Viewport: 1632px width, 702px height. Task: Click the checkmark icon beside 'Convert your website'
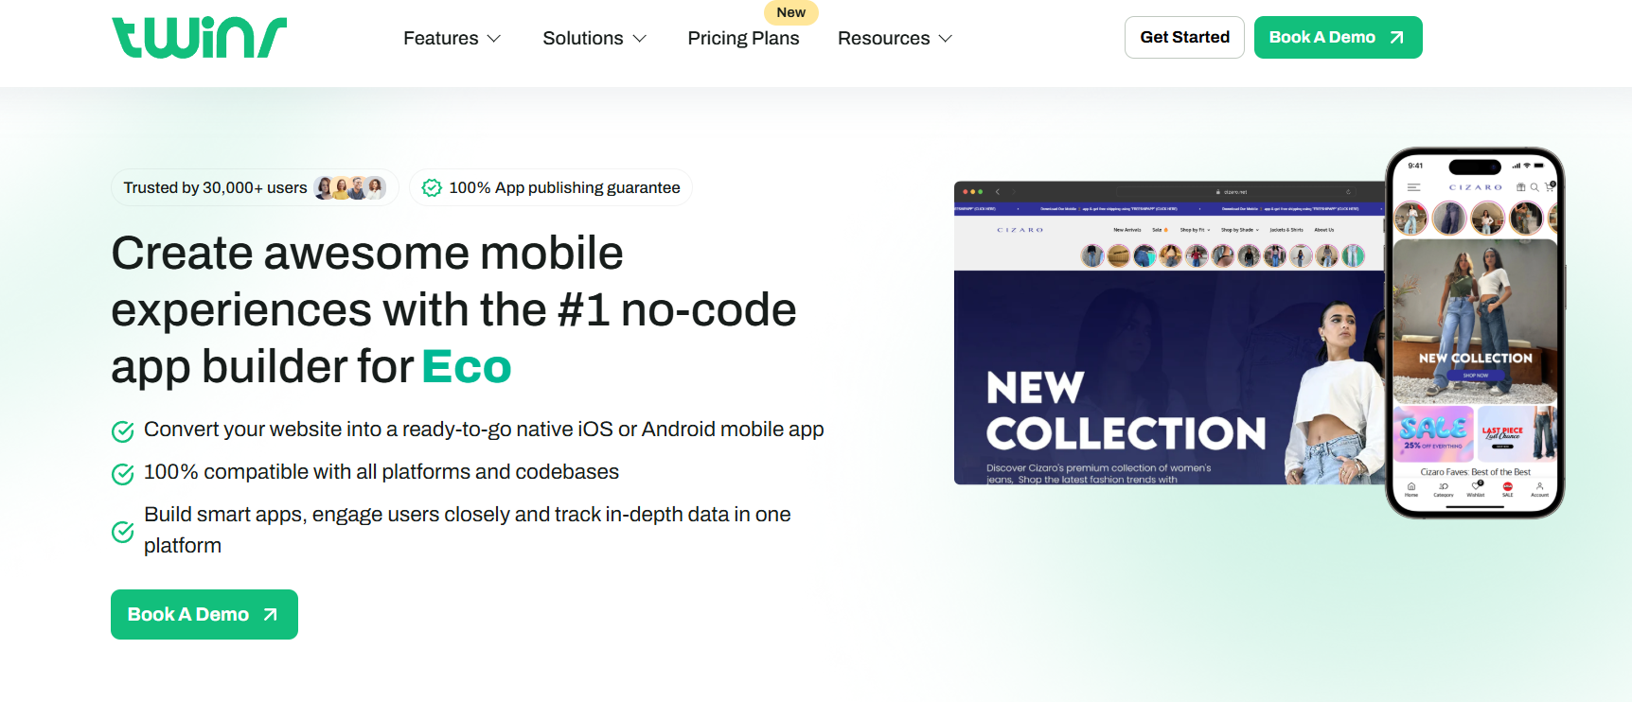coord(123,431)
